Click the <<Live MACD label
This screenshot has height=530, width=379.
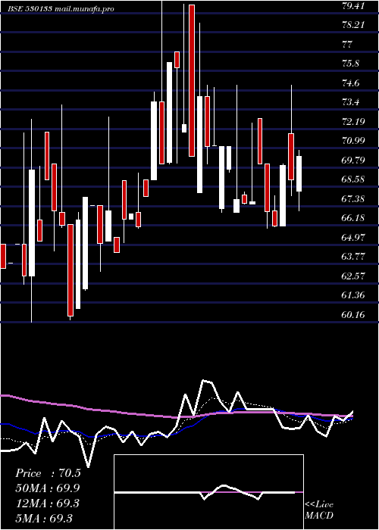point(319,510)
